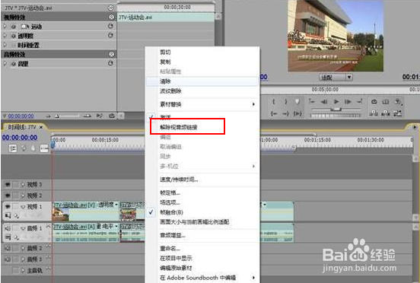Click the Loop button in Program monitor
Viewport: 420px width, 283px height.
(374, 101)
